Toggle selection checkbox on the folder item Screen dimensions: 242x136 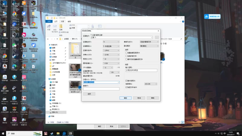pos(70,43)
